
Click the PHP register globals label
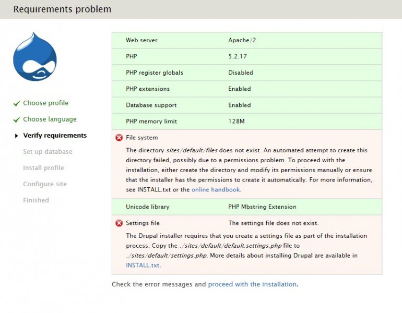click(x=155, y=73)
